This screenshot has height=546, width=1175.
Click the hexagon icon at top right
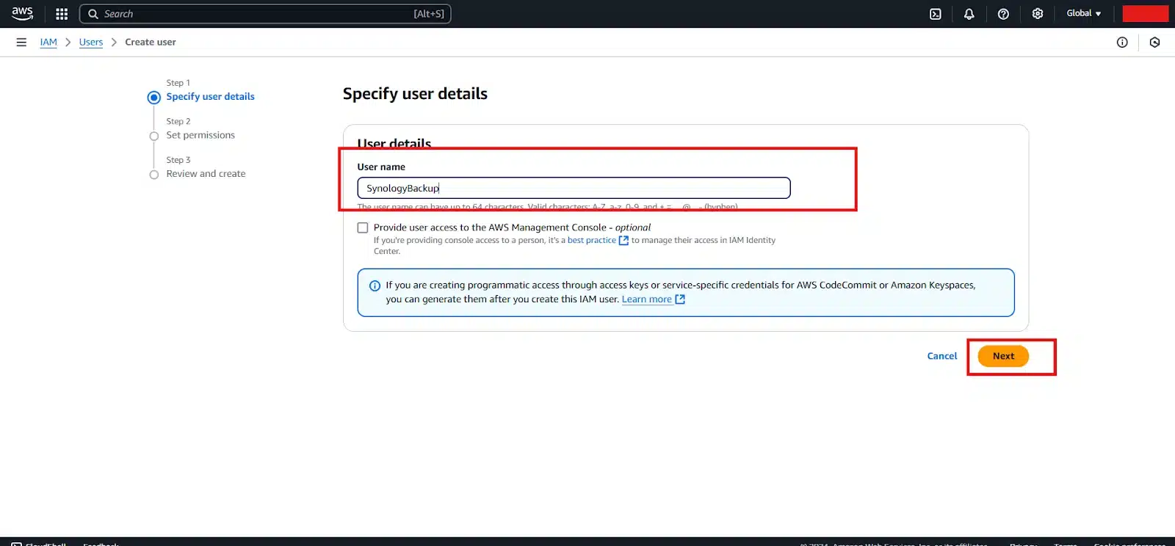(x=1154, y=43)
